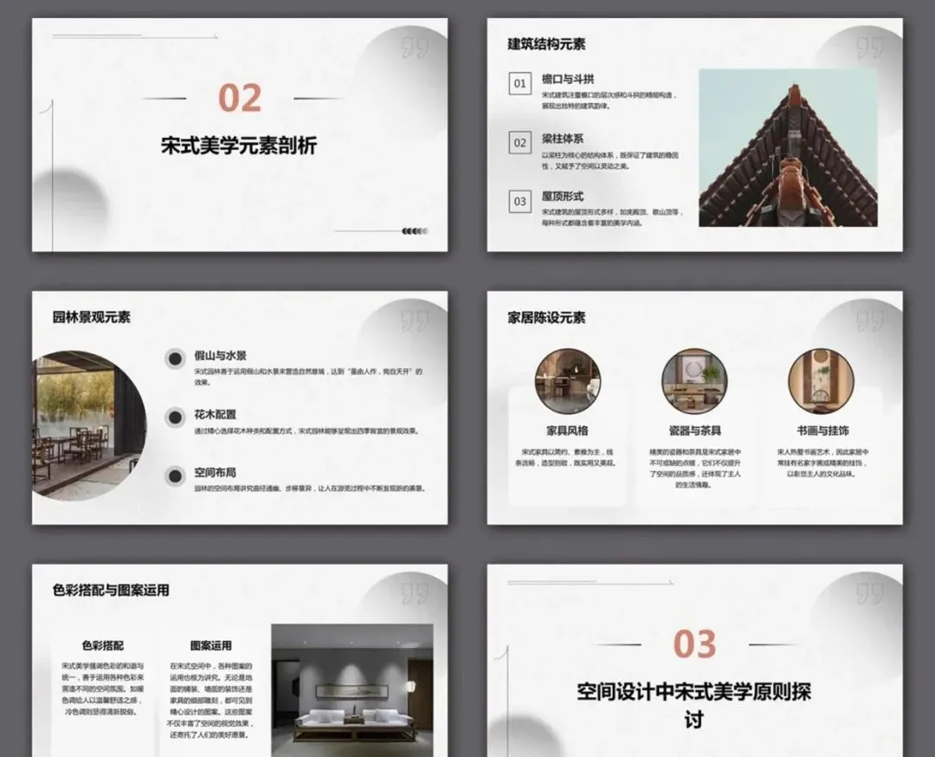The width and height of the screenshot is (935, 757).
Task: Select the number box 02 beside 梁柱体系
Action: point(520,143)
